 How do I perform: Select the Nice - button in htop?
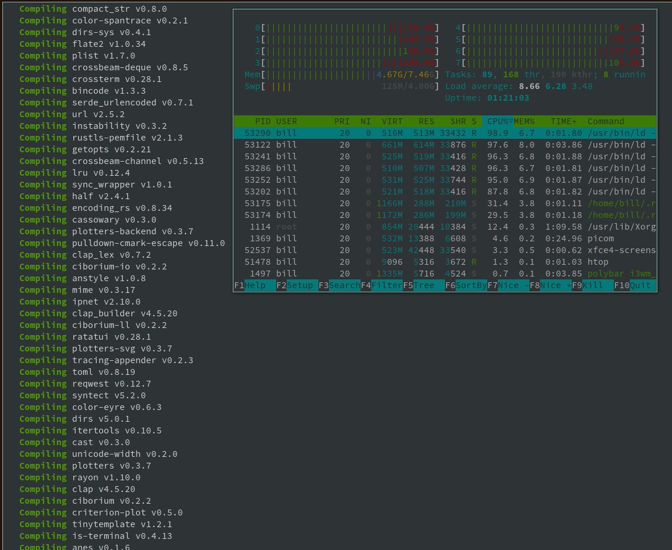tap(508, 285)
